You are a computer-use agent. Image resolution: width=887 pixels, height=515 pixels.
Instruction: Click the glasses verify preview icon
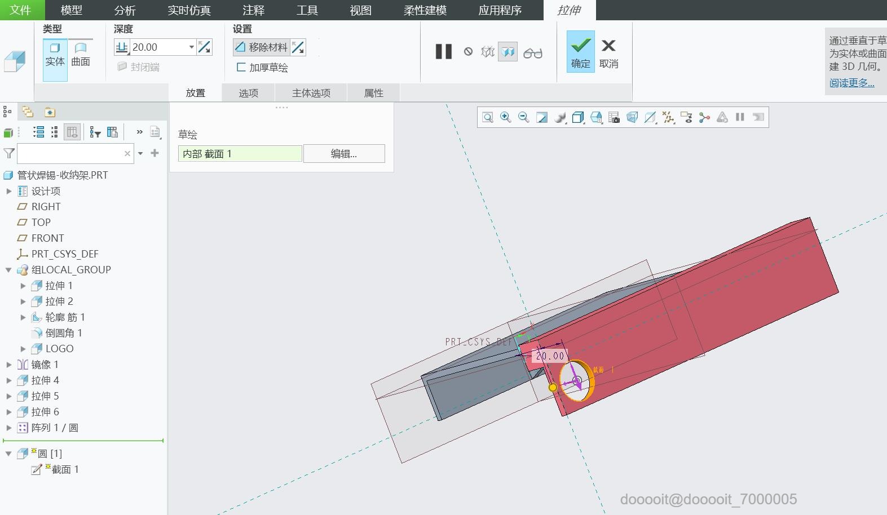[533, 52]
